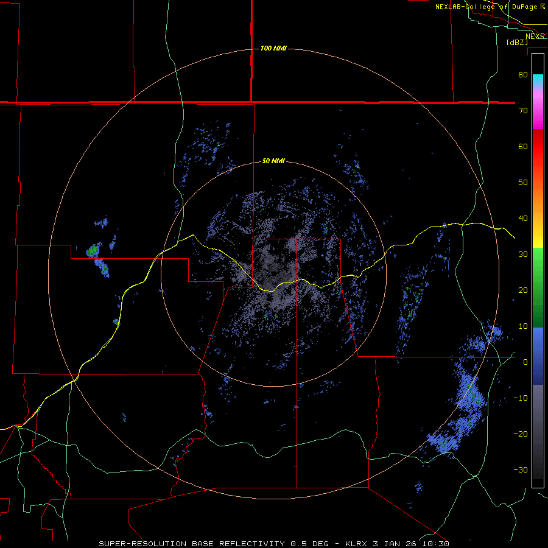Select the -10 value on dBZ scale

coord(521,398)
